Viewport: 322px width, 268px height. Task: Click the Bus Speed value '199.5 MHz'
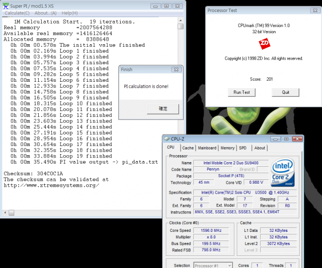pyautogui.click(x=211, y=243)
